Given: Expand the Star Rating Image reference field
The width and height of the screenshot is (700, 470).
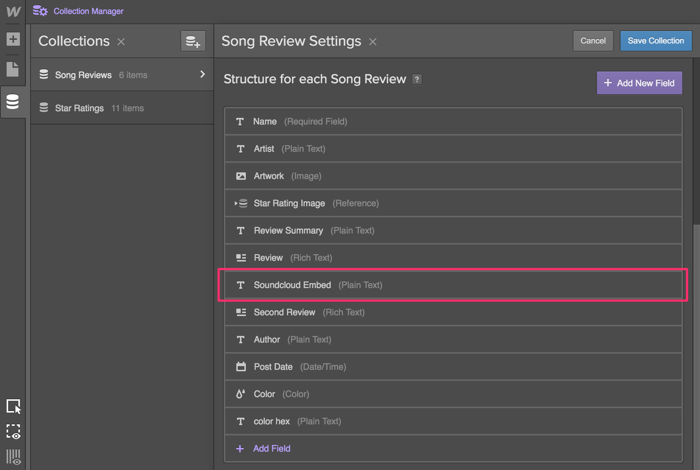Looking at the screenshot, I should tap(453, 203).
